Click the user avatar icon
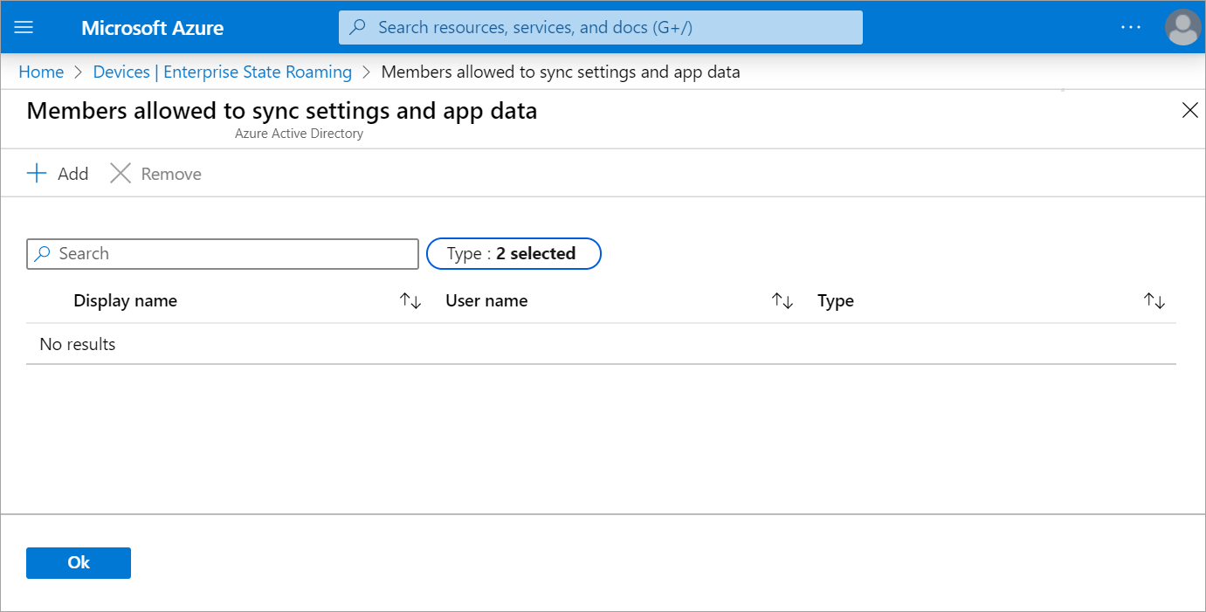 click(x=1183, y=27)
